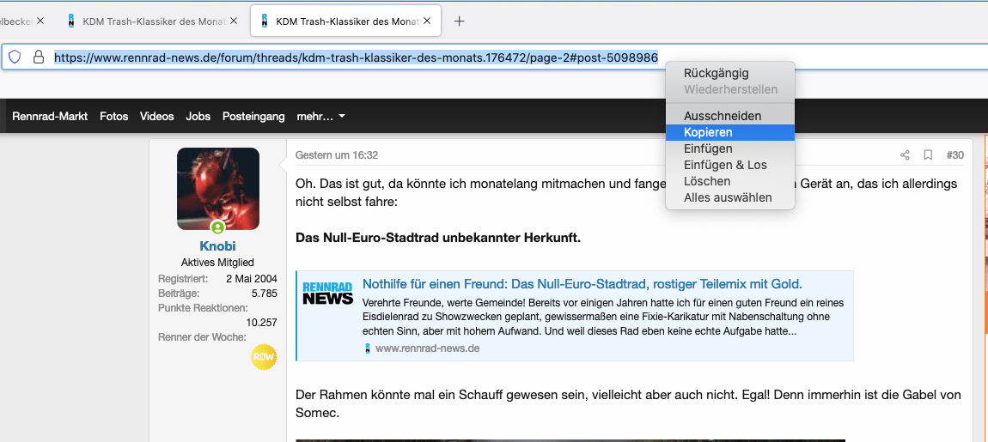
Task: Bookmark post #30 with the bookmark icon
Action: click(928, 155)
